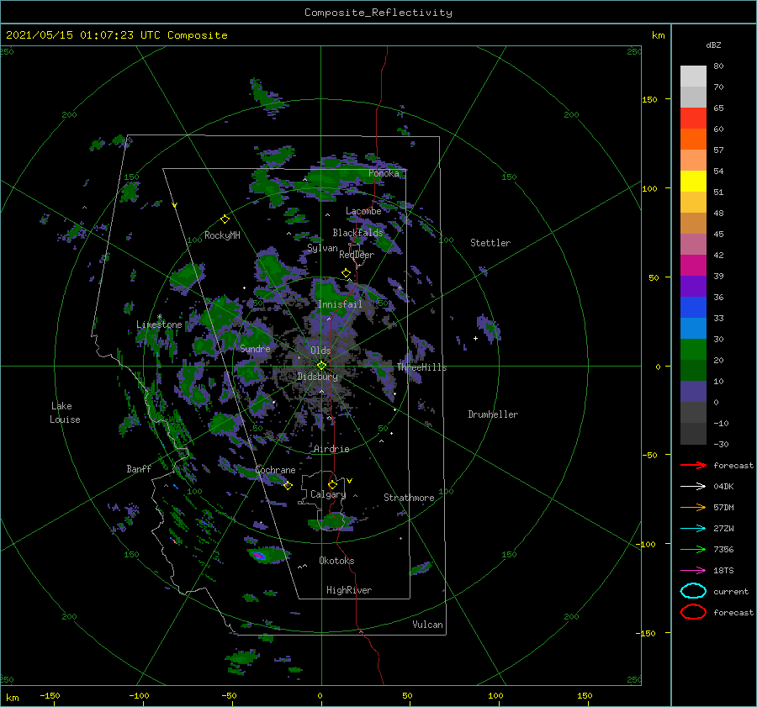
Task: Click the white 04DK arrow icon
Action: click(x=693, y=486)
